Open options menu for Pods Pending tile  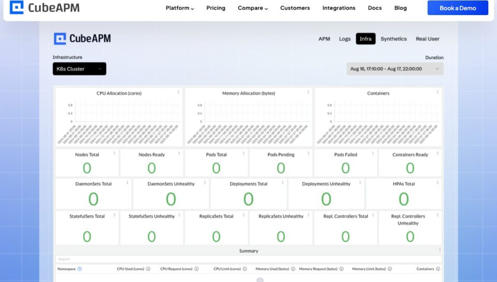(x=309, y=153)
